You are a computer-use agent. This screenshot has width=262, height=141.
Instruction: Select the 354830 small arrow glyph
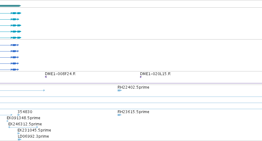pos(19,115)
